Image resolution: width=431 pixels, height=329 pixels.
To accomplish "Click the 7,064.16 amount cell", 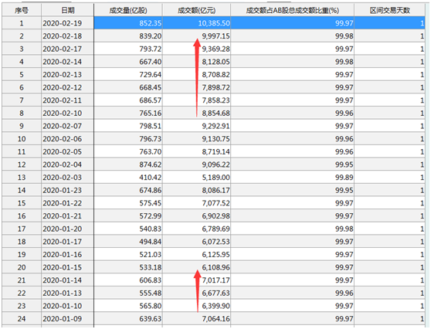I will coord(196,319).
